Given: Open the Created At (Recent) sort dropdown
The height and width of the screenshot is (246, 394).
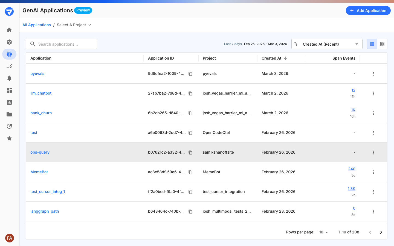Looking at the screenshot, I should coord(327,44).
